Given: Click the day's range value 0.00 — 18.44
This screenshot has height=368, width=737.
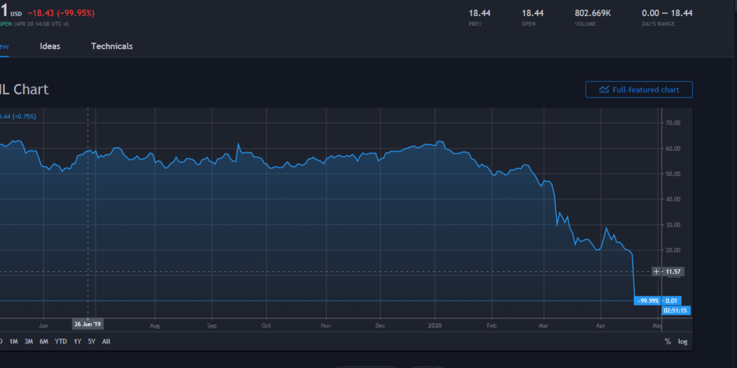Looking at the screenshot, I should 667,13.
